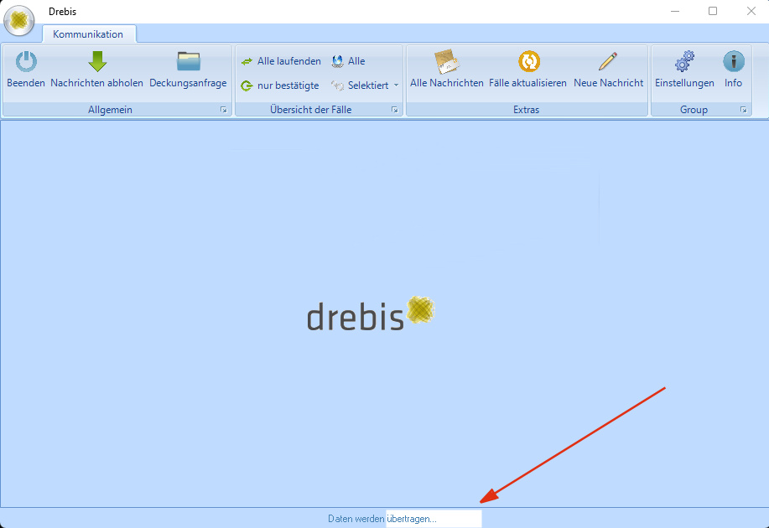The height and width of the screenshot is (528, 769).
Task: Click the Beenden power icon
Action: 26,62
